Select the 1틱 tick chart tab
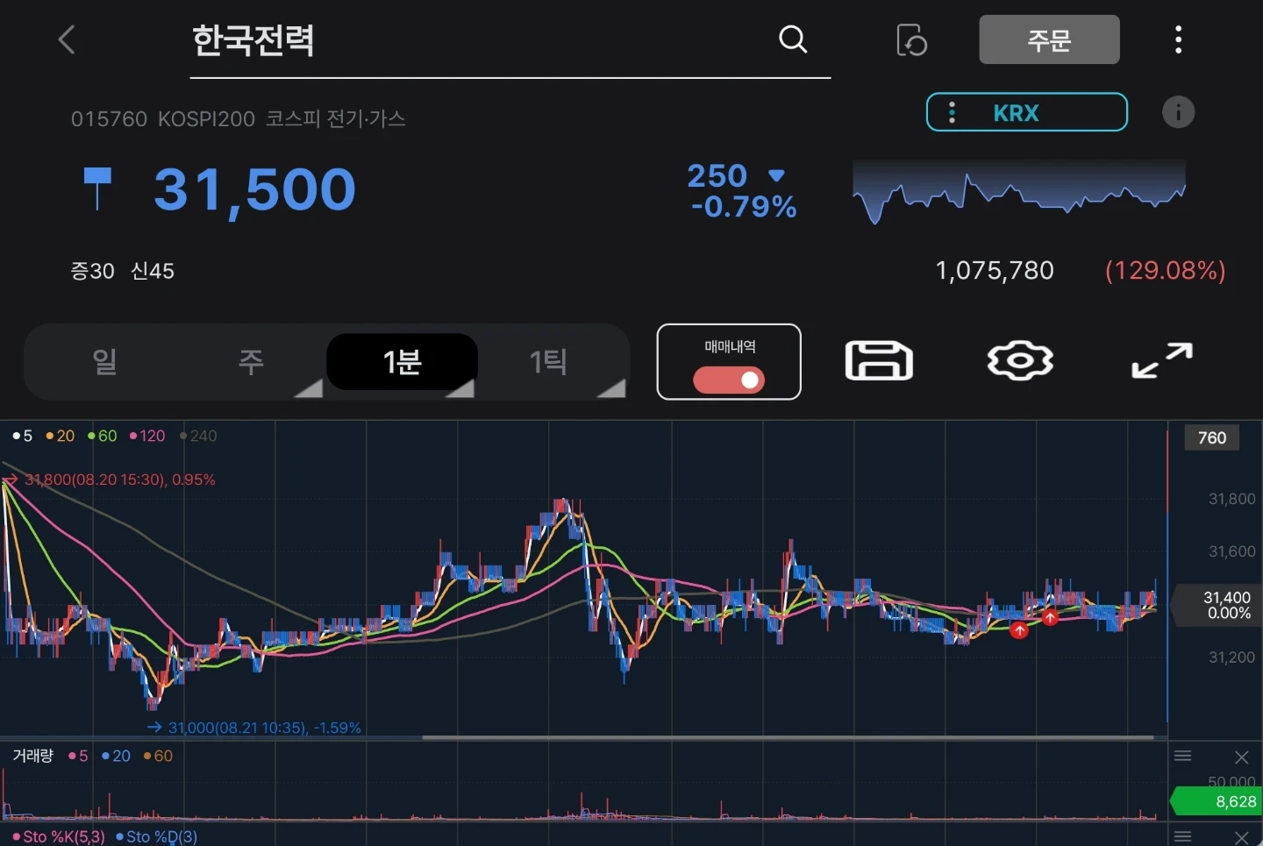This screenshot has height=846, width=1263. [548, 361]
